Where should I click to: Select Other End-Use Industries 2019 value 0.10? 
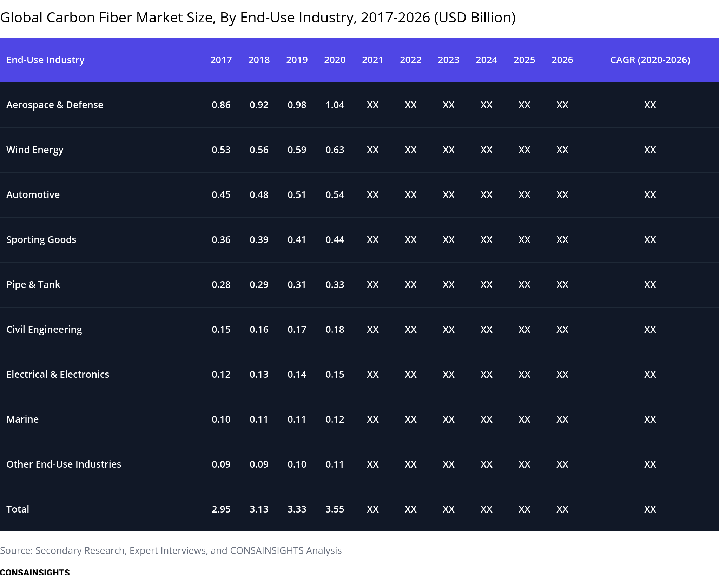[297, 464]
